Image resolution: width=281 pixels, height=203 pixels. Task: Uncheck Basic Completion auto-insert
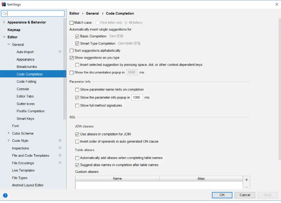77,36
